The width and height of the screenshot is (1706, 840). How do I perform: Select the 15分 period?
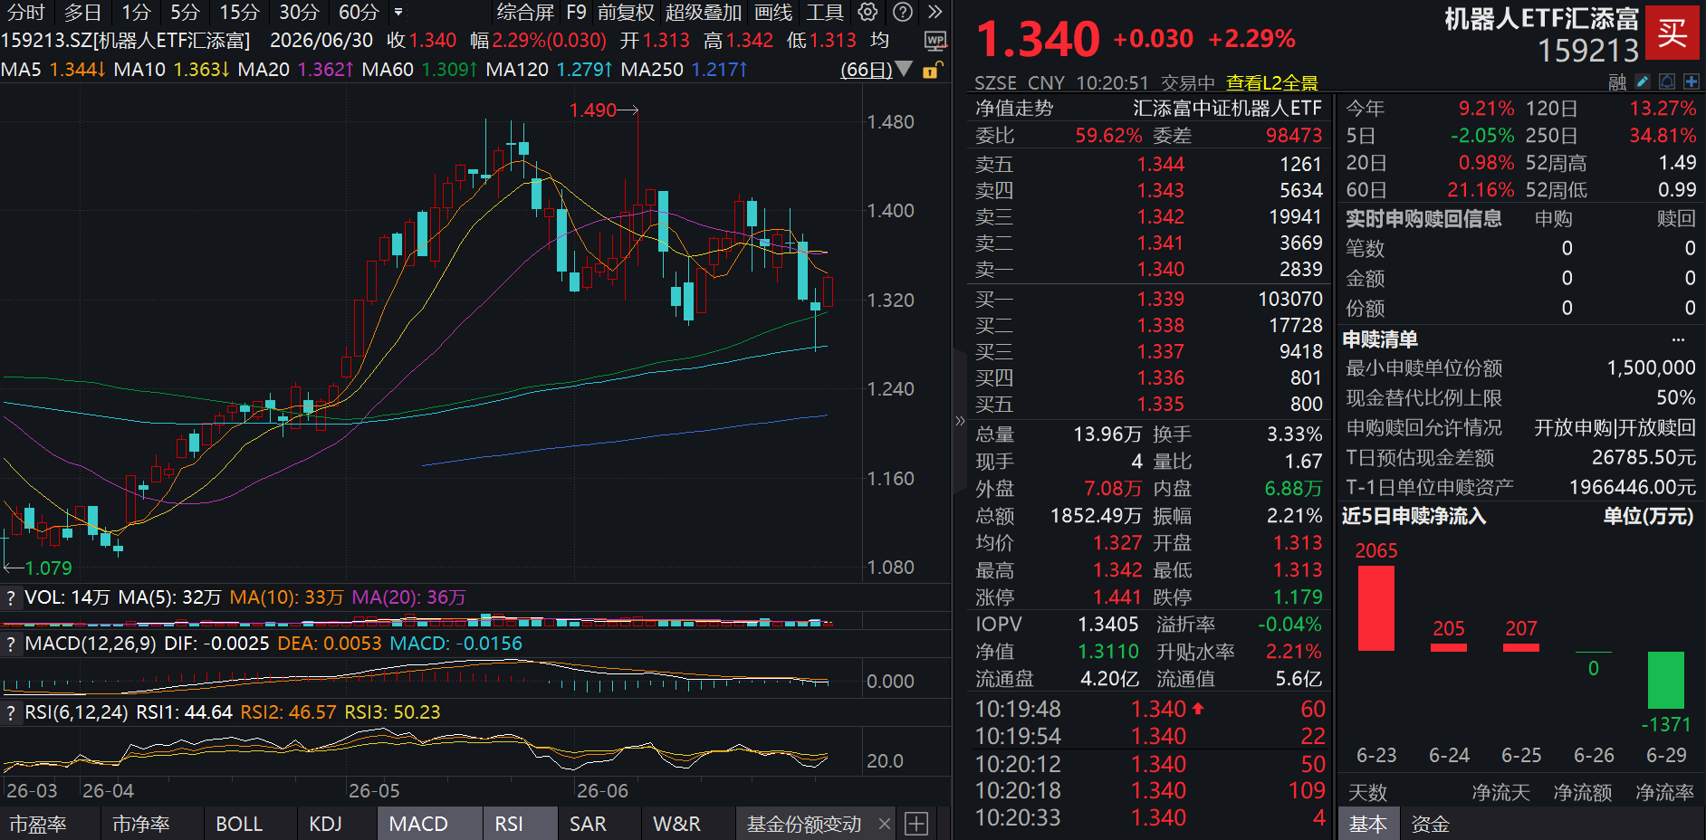239,12
